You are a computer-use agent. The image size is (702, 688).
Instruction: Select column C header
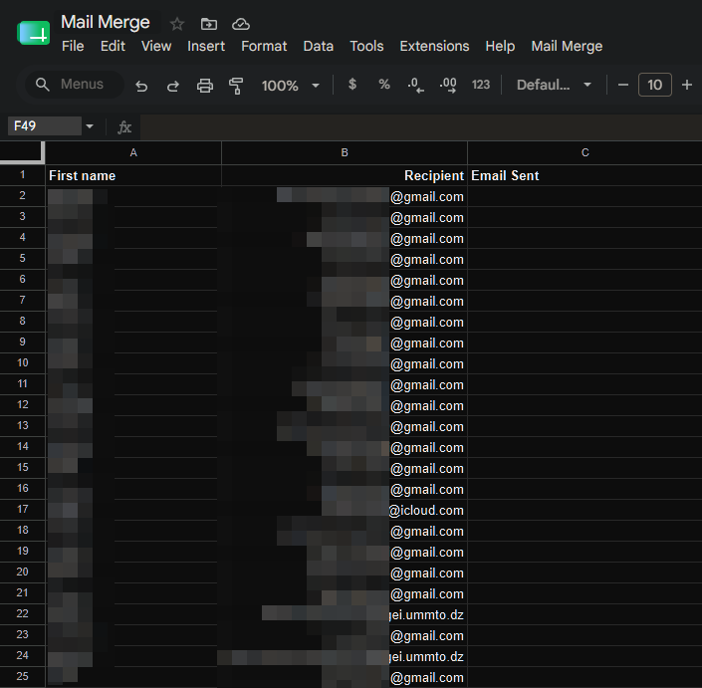pyautogui.click(x=585, y=152)
